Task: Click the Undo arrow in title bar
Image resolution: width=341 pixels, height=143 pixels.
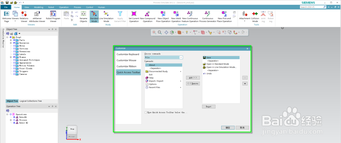Action: click(x=20, y=2)
